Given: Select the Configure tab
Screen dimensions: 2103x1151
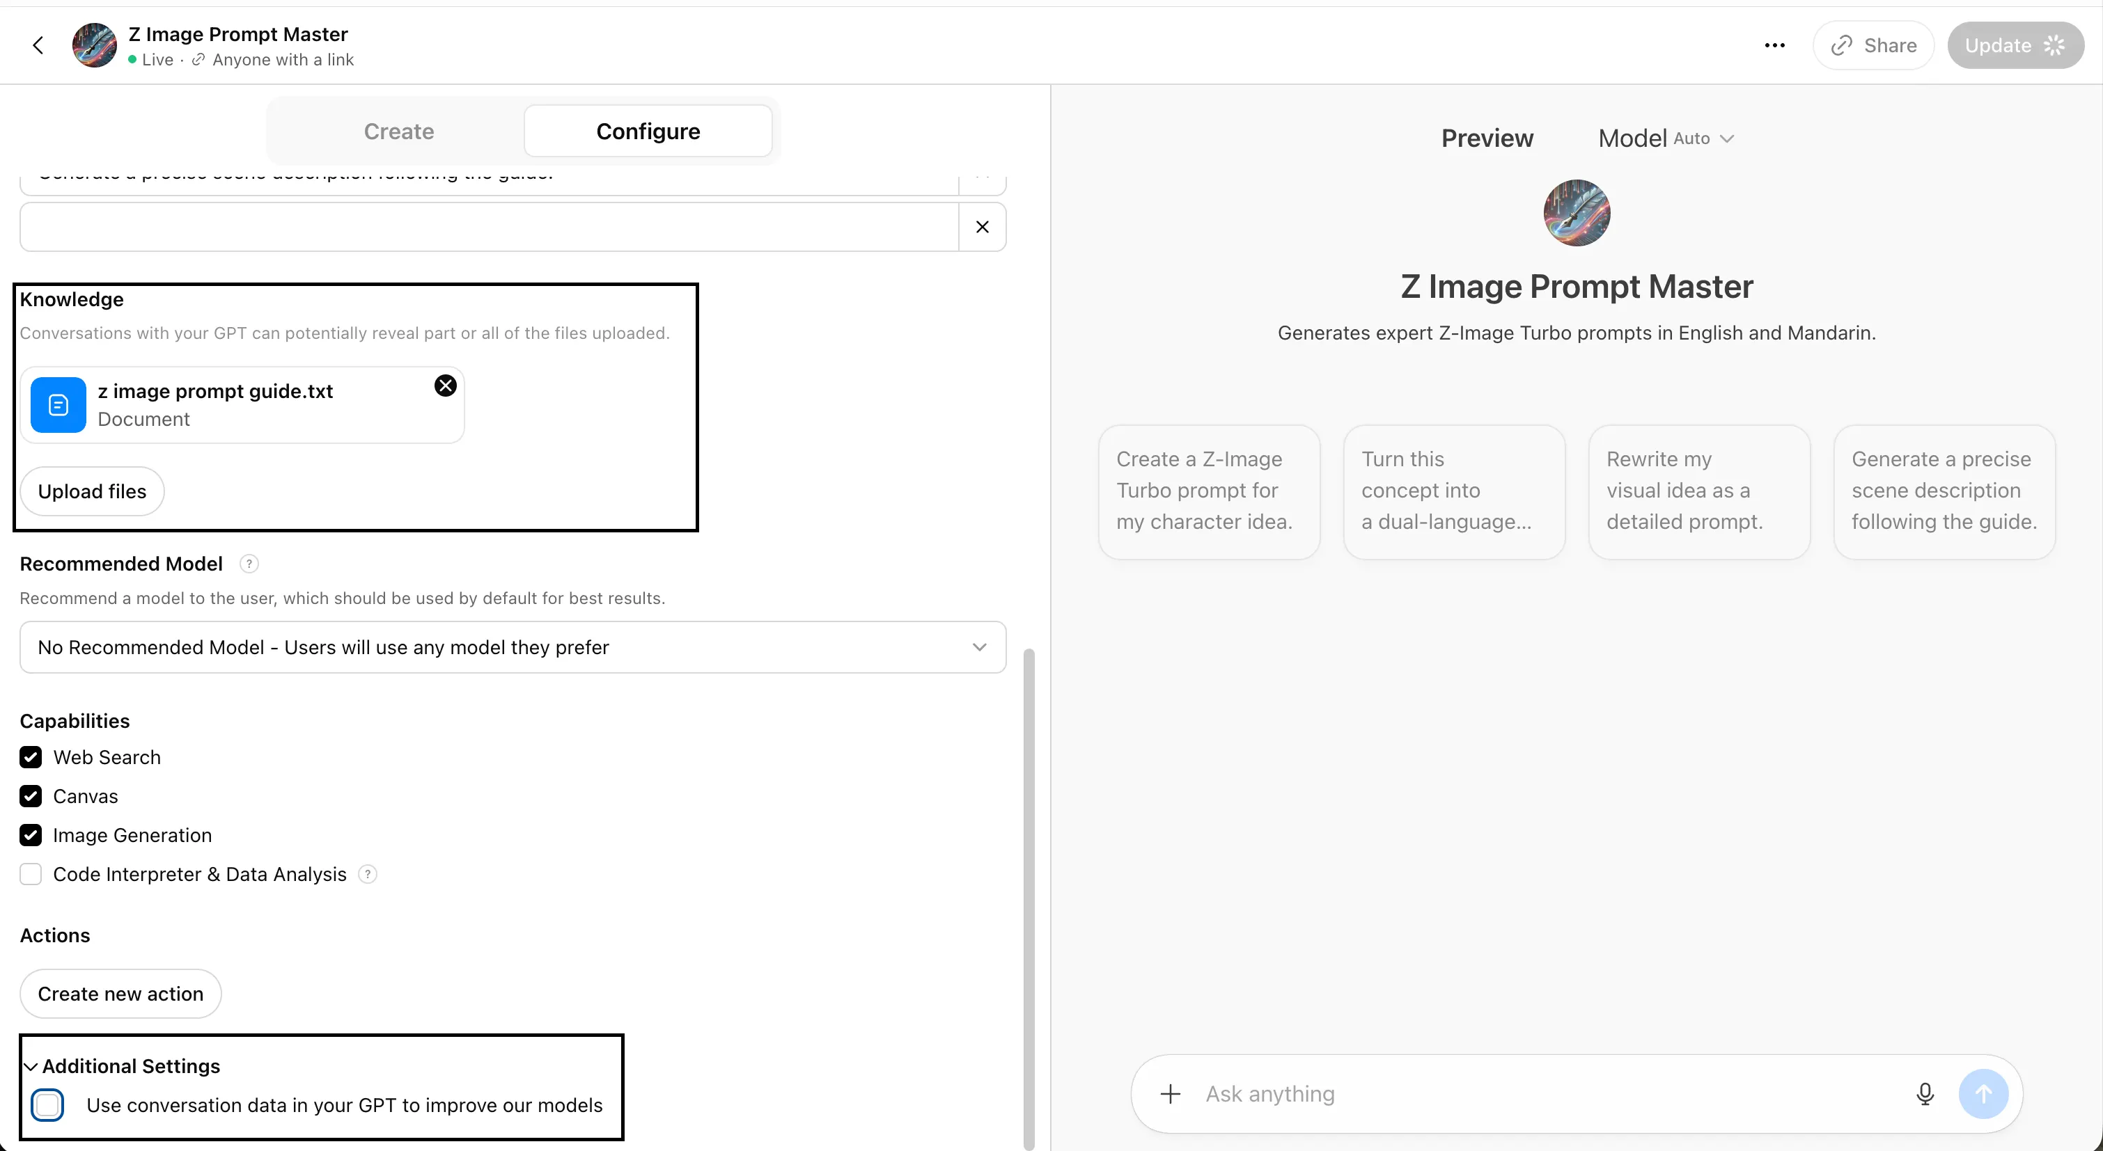Looking at the screenshot, I should pos(648,132).
